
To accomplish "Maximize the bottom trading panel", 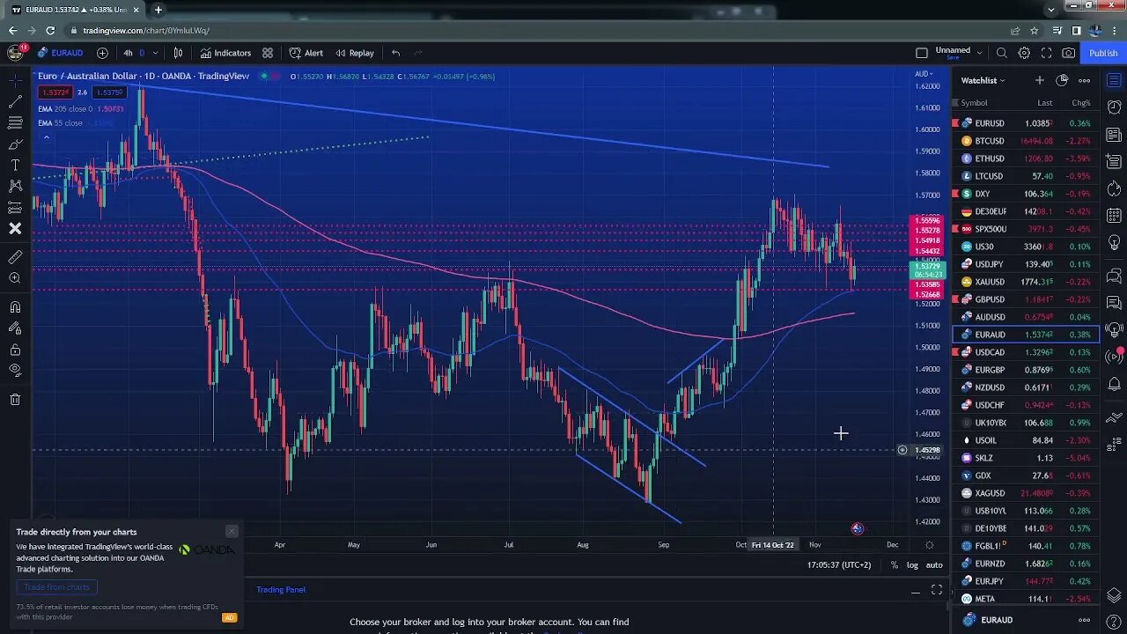I will click(937, 590).
